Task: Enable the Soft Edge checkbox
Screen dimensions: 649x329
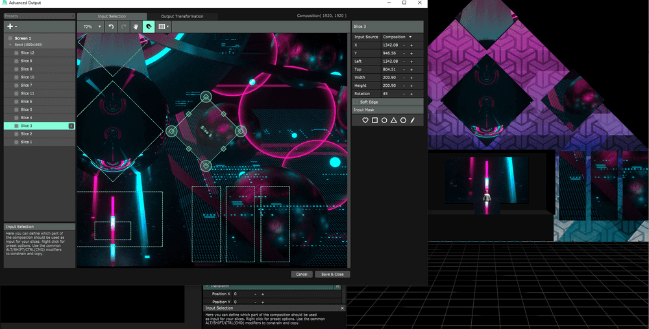Action: pyautogui.click(x=356, y=102)
